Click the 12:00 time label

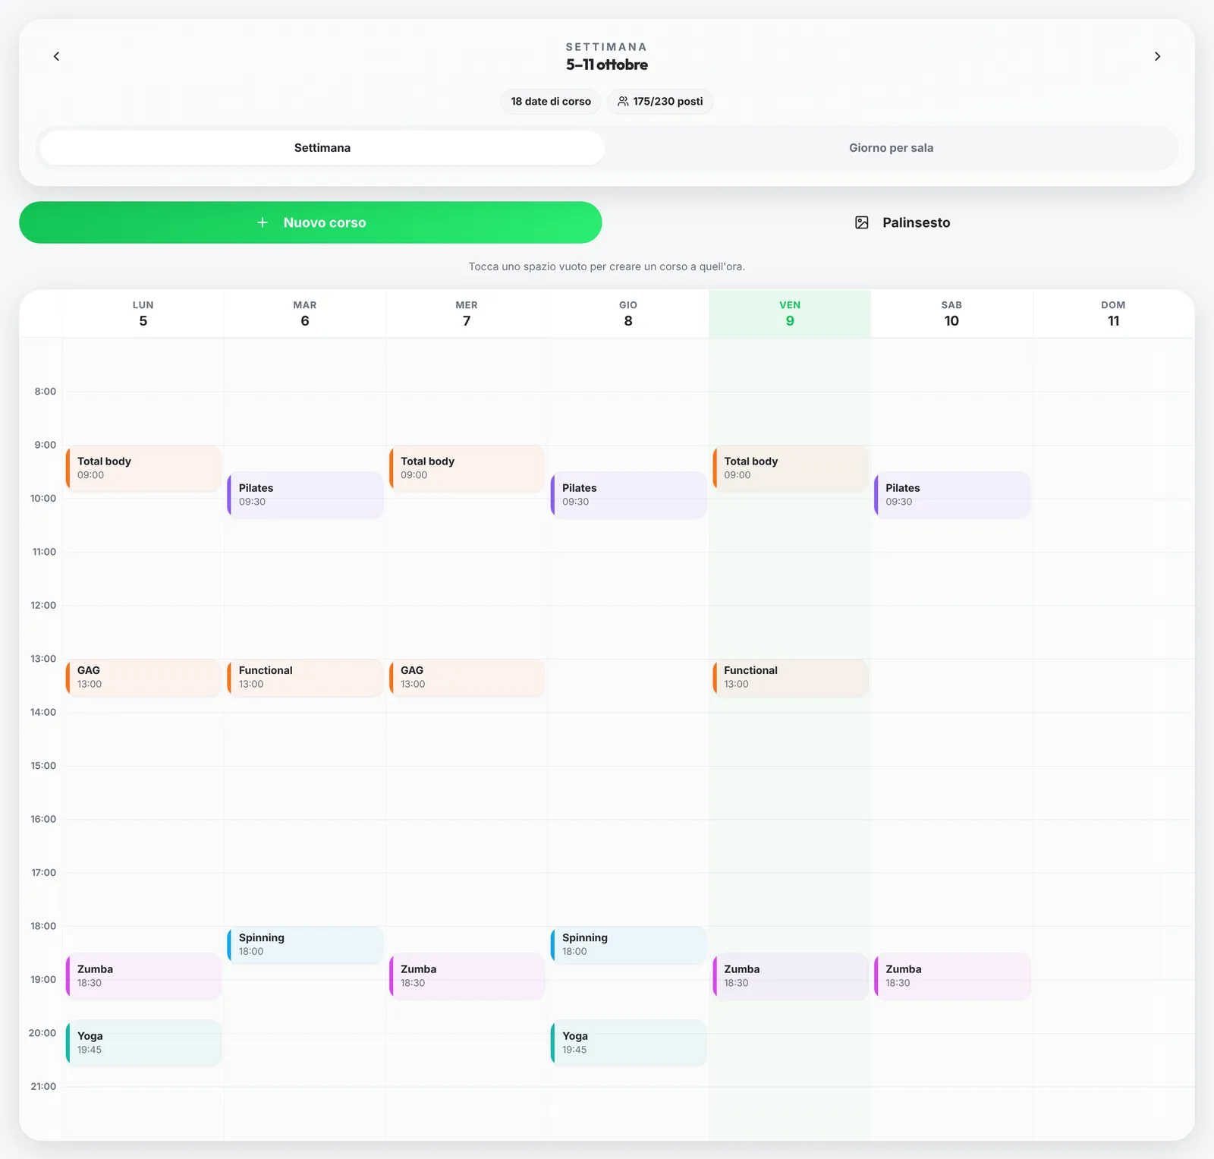43,605
